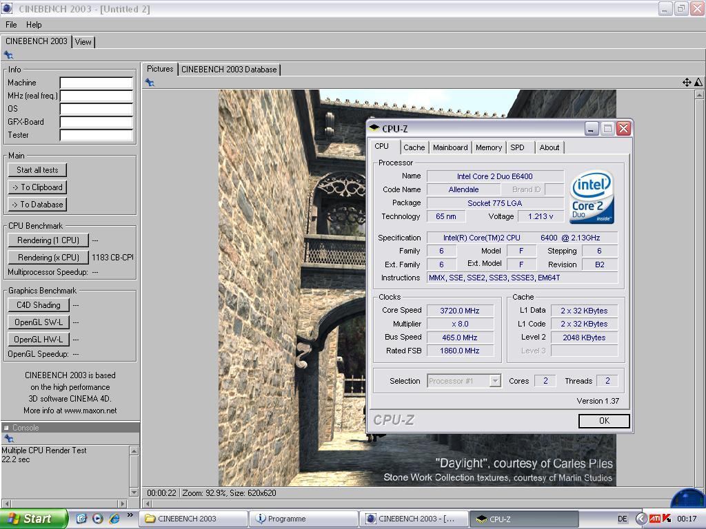Show more quick launch items chevron
The image size is (706, 529).
(x=130, y=515)
